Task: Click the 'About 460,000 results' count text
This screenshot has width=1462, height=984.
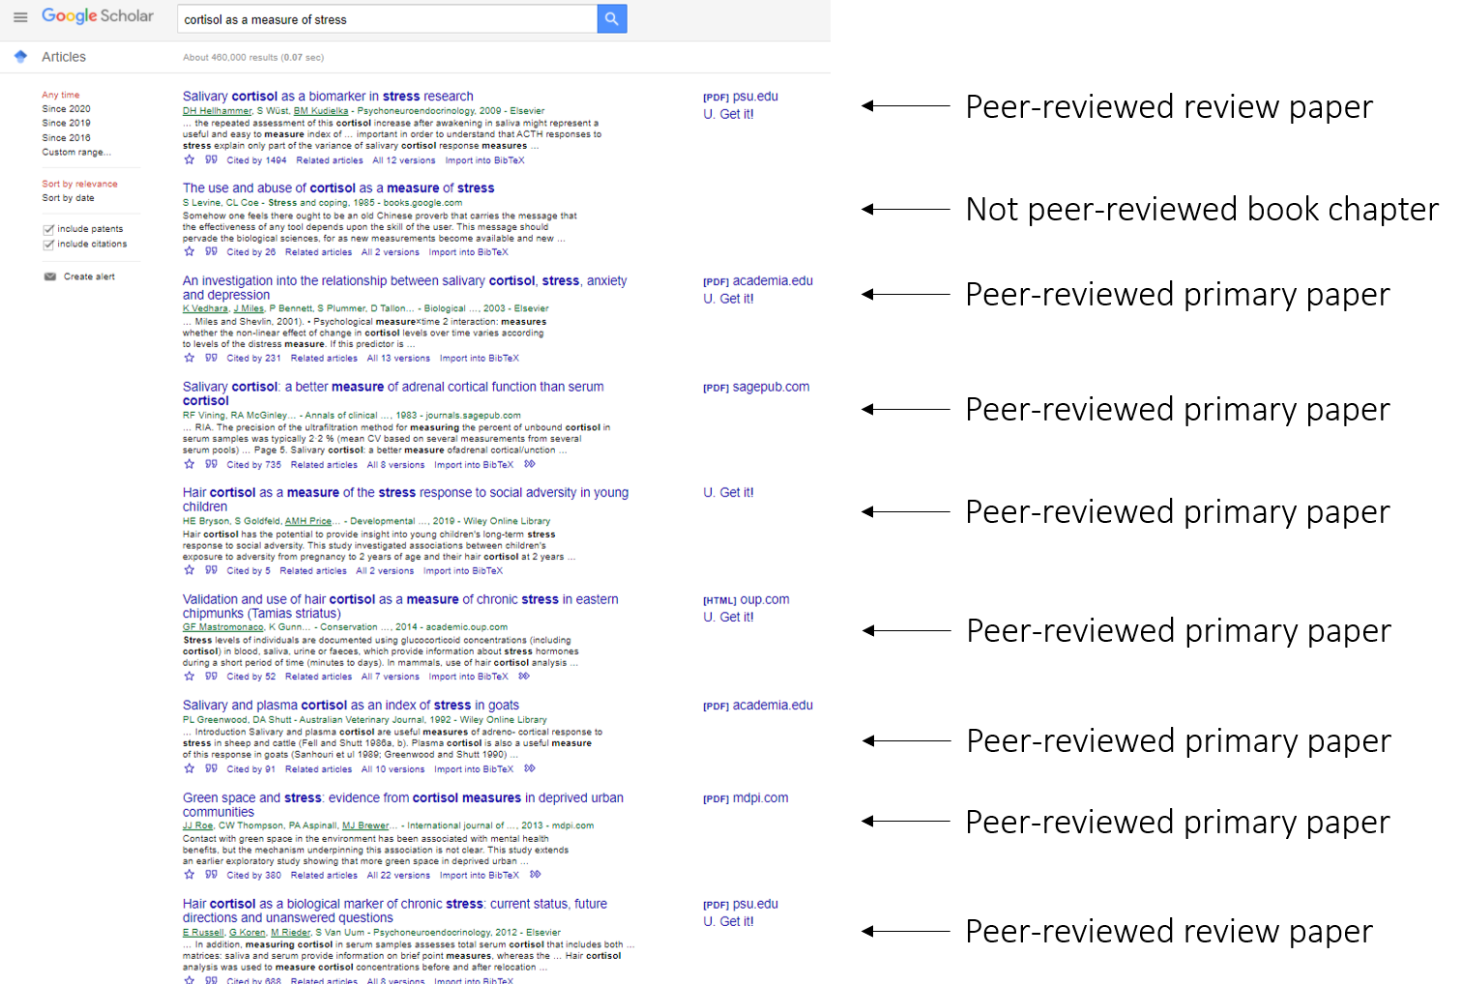Action: (253, 57)
